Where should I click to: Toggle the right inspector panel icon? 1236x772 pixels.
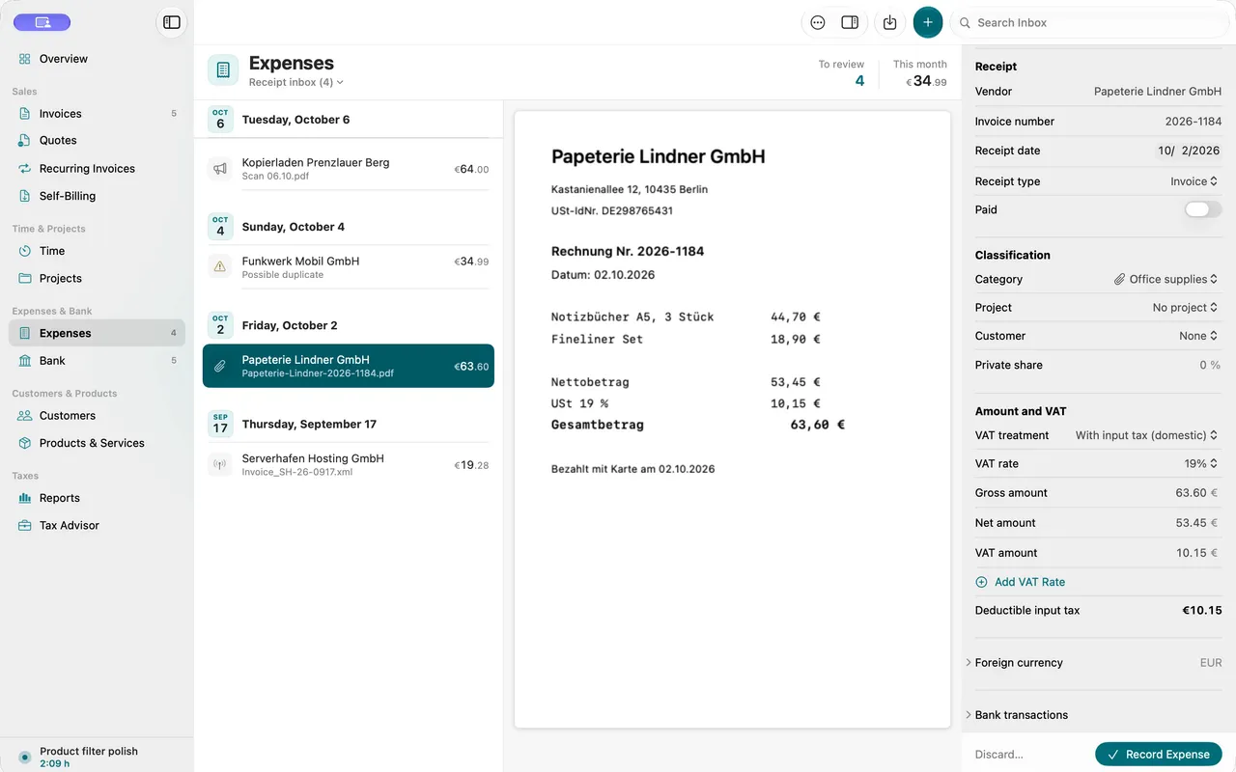pos(850,22)
